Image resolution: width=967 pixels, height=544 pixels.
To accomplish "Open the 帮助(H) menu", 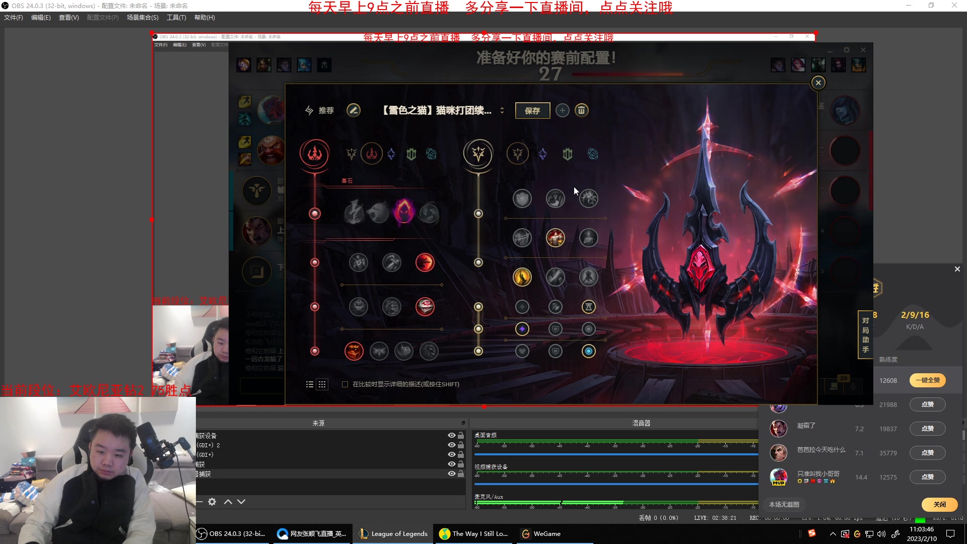I will [x=204, y=18].
